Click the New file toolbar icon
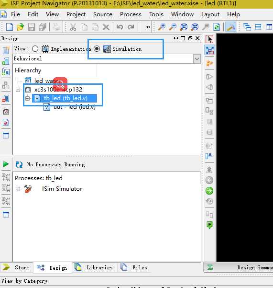Screen dimensions: 273x288 9,27
